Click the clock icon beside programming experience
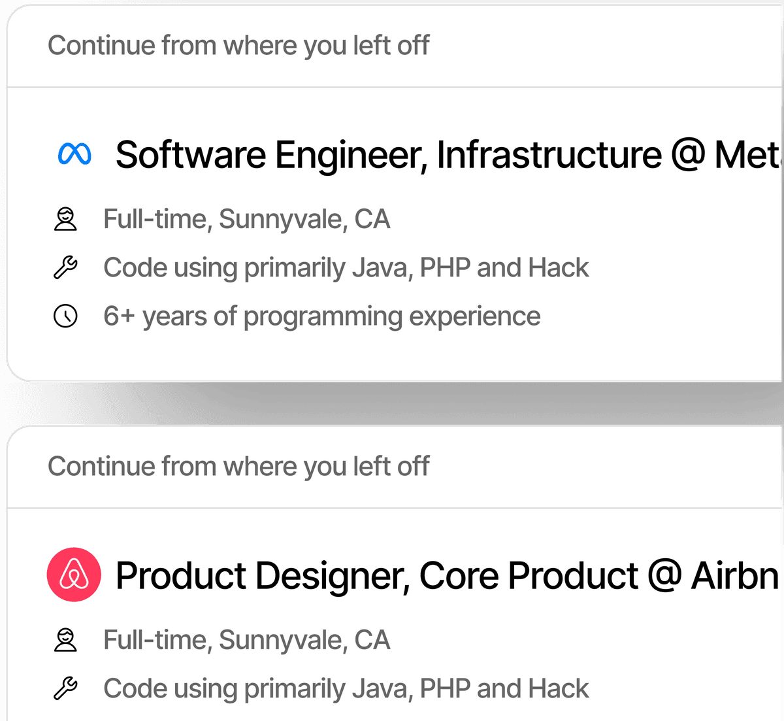This screenshot has height=721, width=784. pos(65,316)
